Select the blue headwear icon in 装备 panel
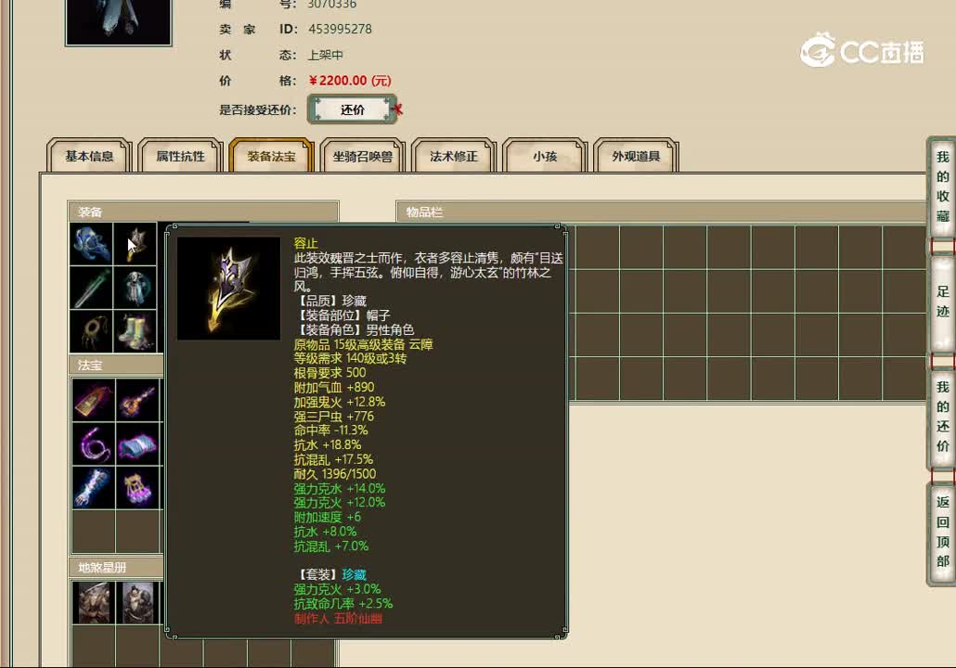This screenshot has width=956, height=668. point(92,243)
